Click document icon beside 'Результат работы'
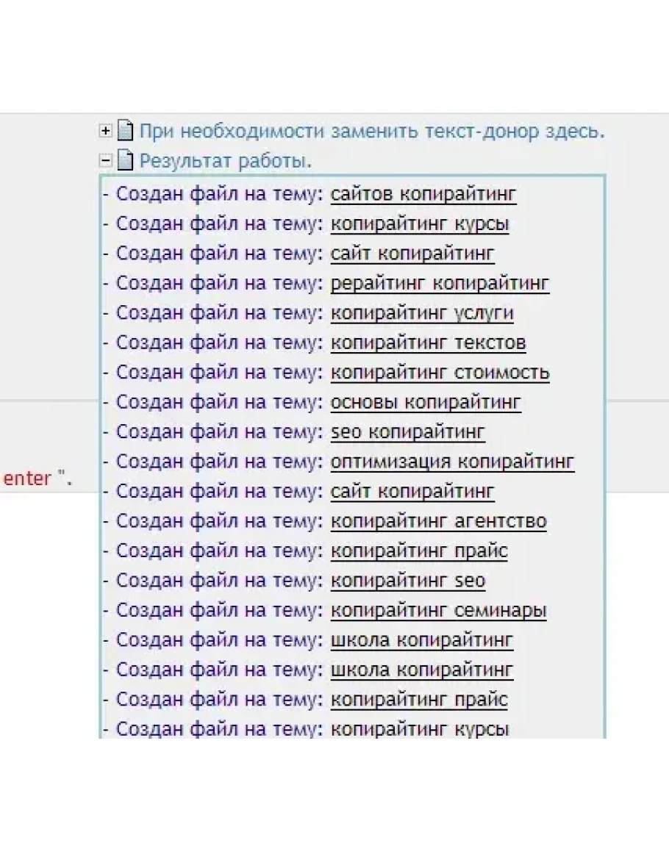669x849 pixels. 126,160
